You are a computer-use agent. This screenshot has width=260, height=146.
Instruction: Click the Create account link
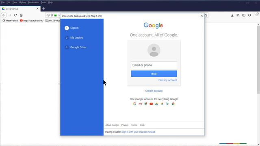(154, 91)
